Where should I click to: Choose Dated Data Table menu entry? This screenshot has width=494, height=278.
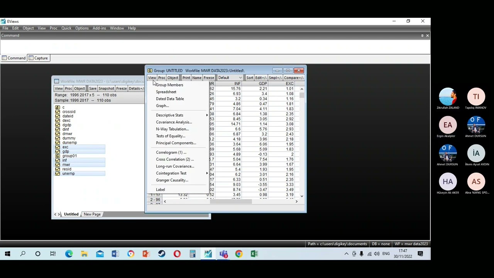(x=170, y=99)
